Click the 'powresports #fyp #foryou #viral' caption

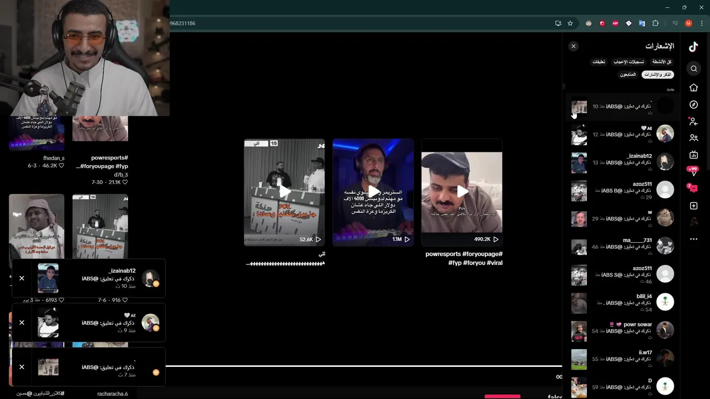pyautogui.click(x=464, y=258)
